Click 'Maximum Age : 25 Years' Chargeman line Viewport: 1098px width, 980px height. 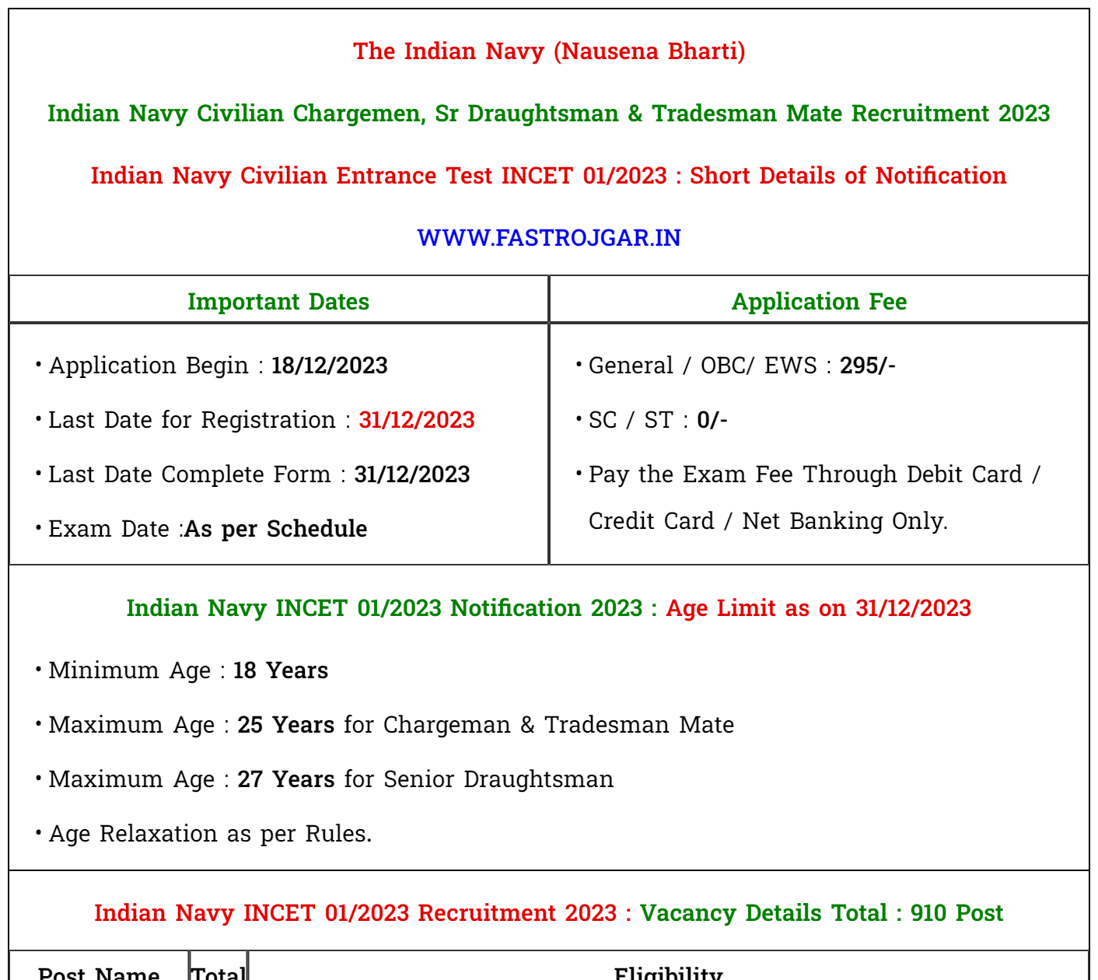click(x=391, y=725)
